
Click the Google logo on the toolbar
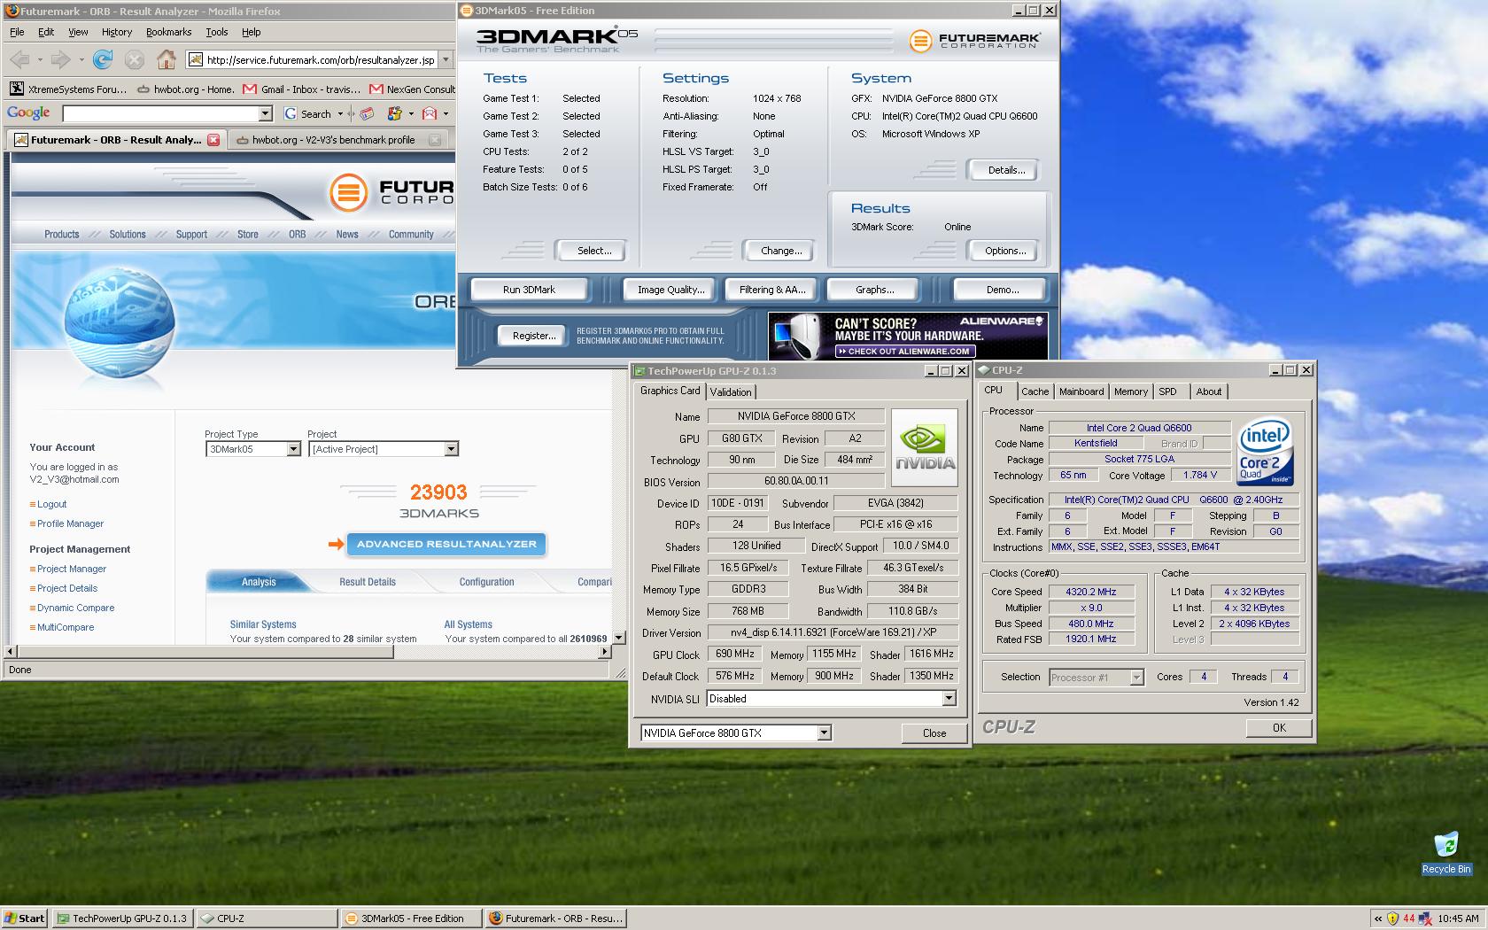pos(28,113)
